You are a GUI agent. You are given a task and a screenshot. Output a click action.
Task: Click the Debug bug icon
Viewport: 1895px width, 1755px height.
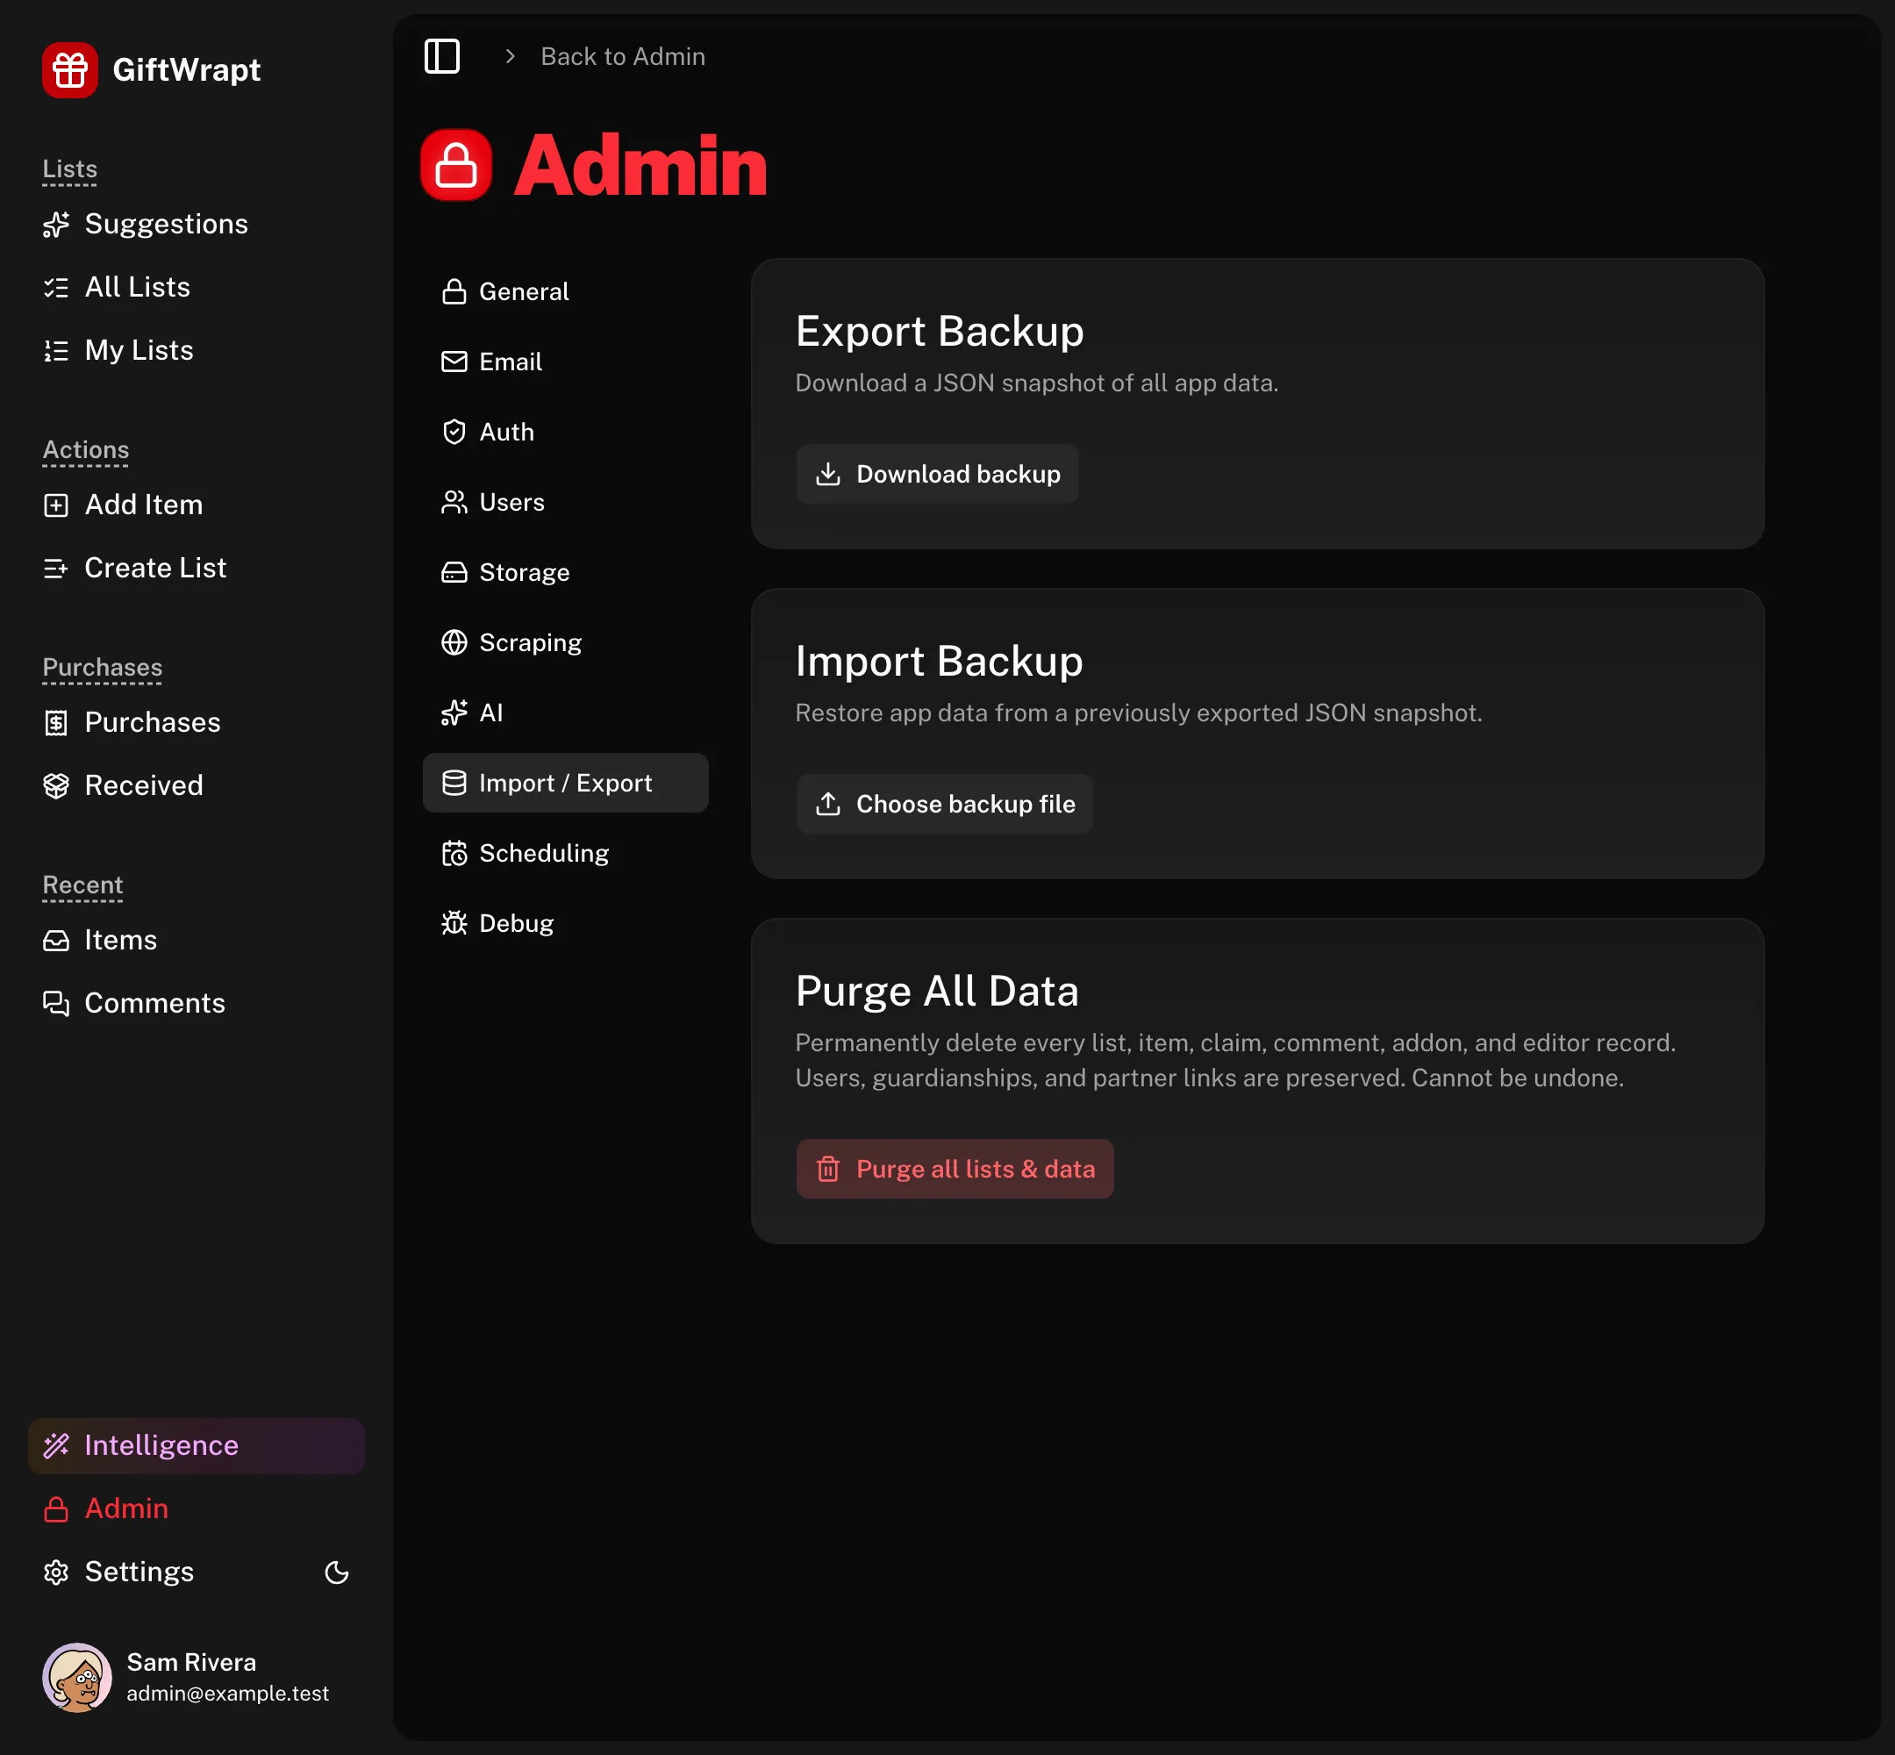tap(454, 923)
